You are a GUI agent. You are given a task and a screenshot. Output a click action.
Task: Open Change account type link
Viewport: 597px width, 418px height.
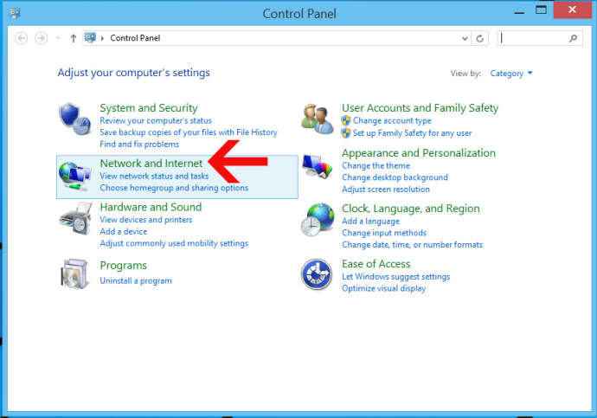coord(392,120)
